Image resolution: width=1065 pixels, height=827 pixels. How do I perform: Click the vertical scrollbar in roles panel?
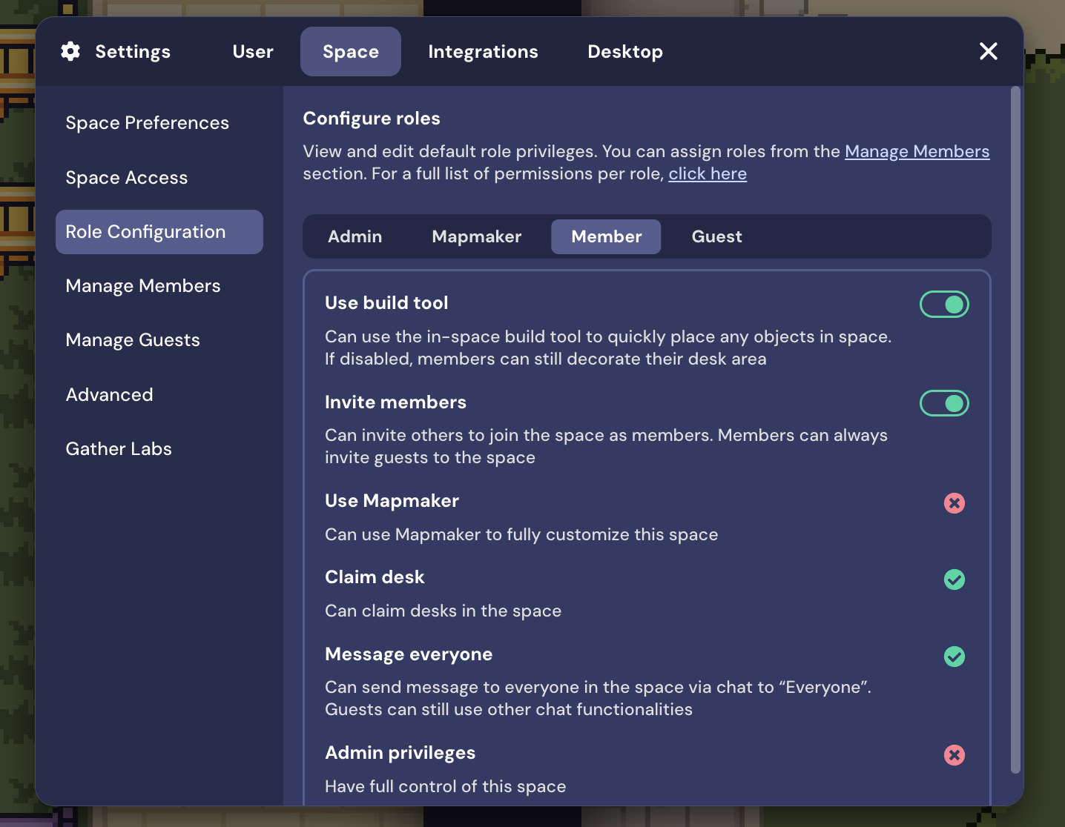(1015, 430)
